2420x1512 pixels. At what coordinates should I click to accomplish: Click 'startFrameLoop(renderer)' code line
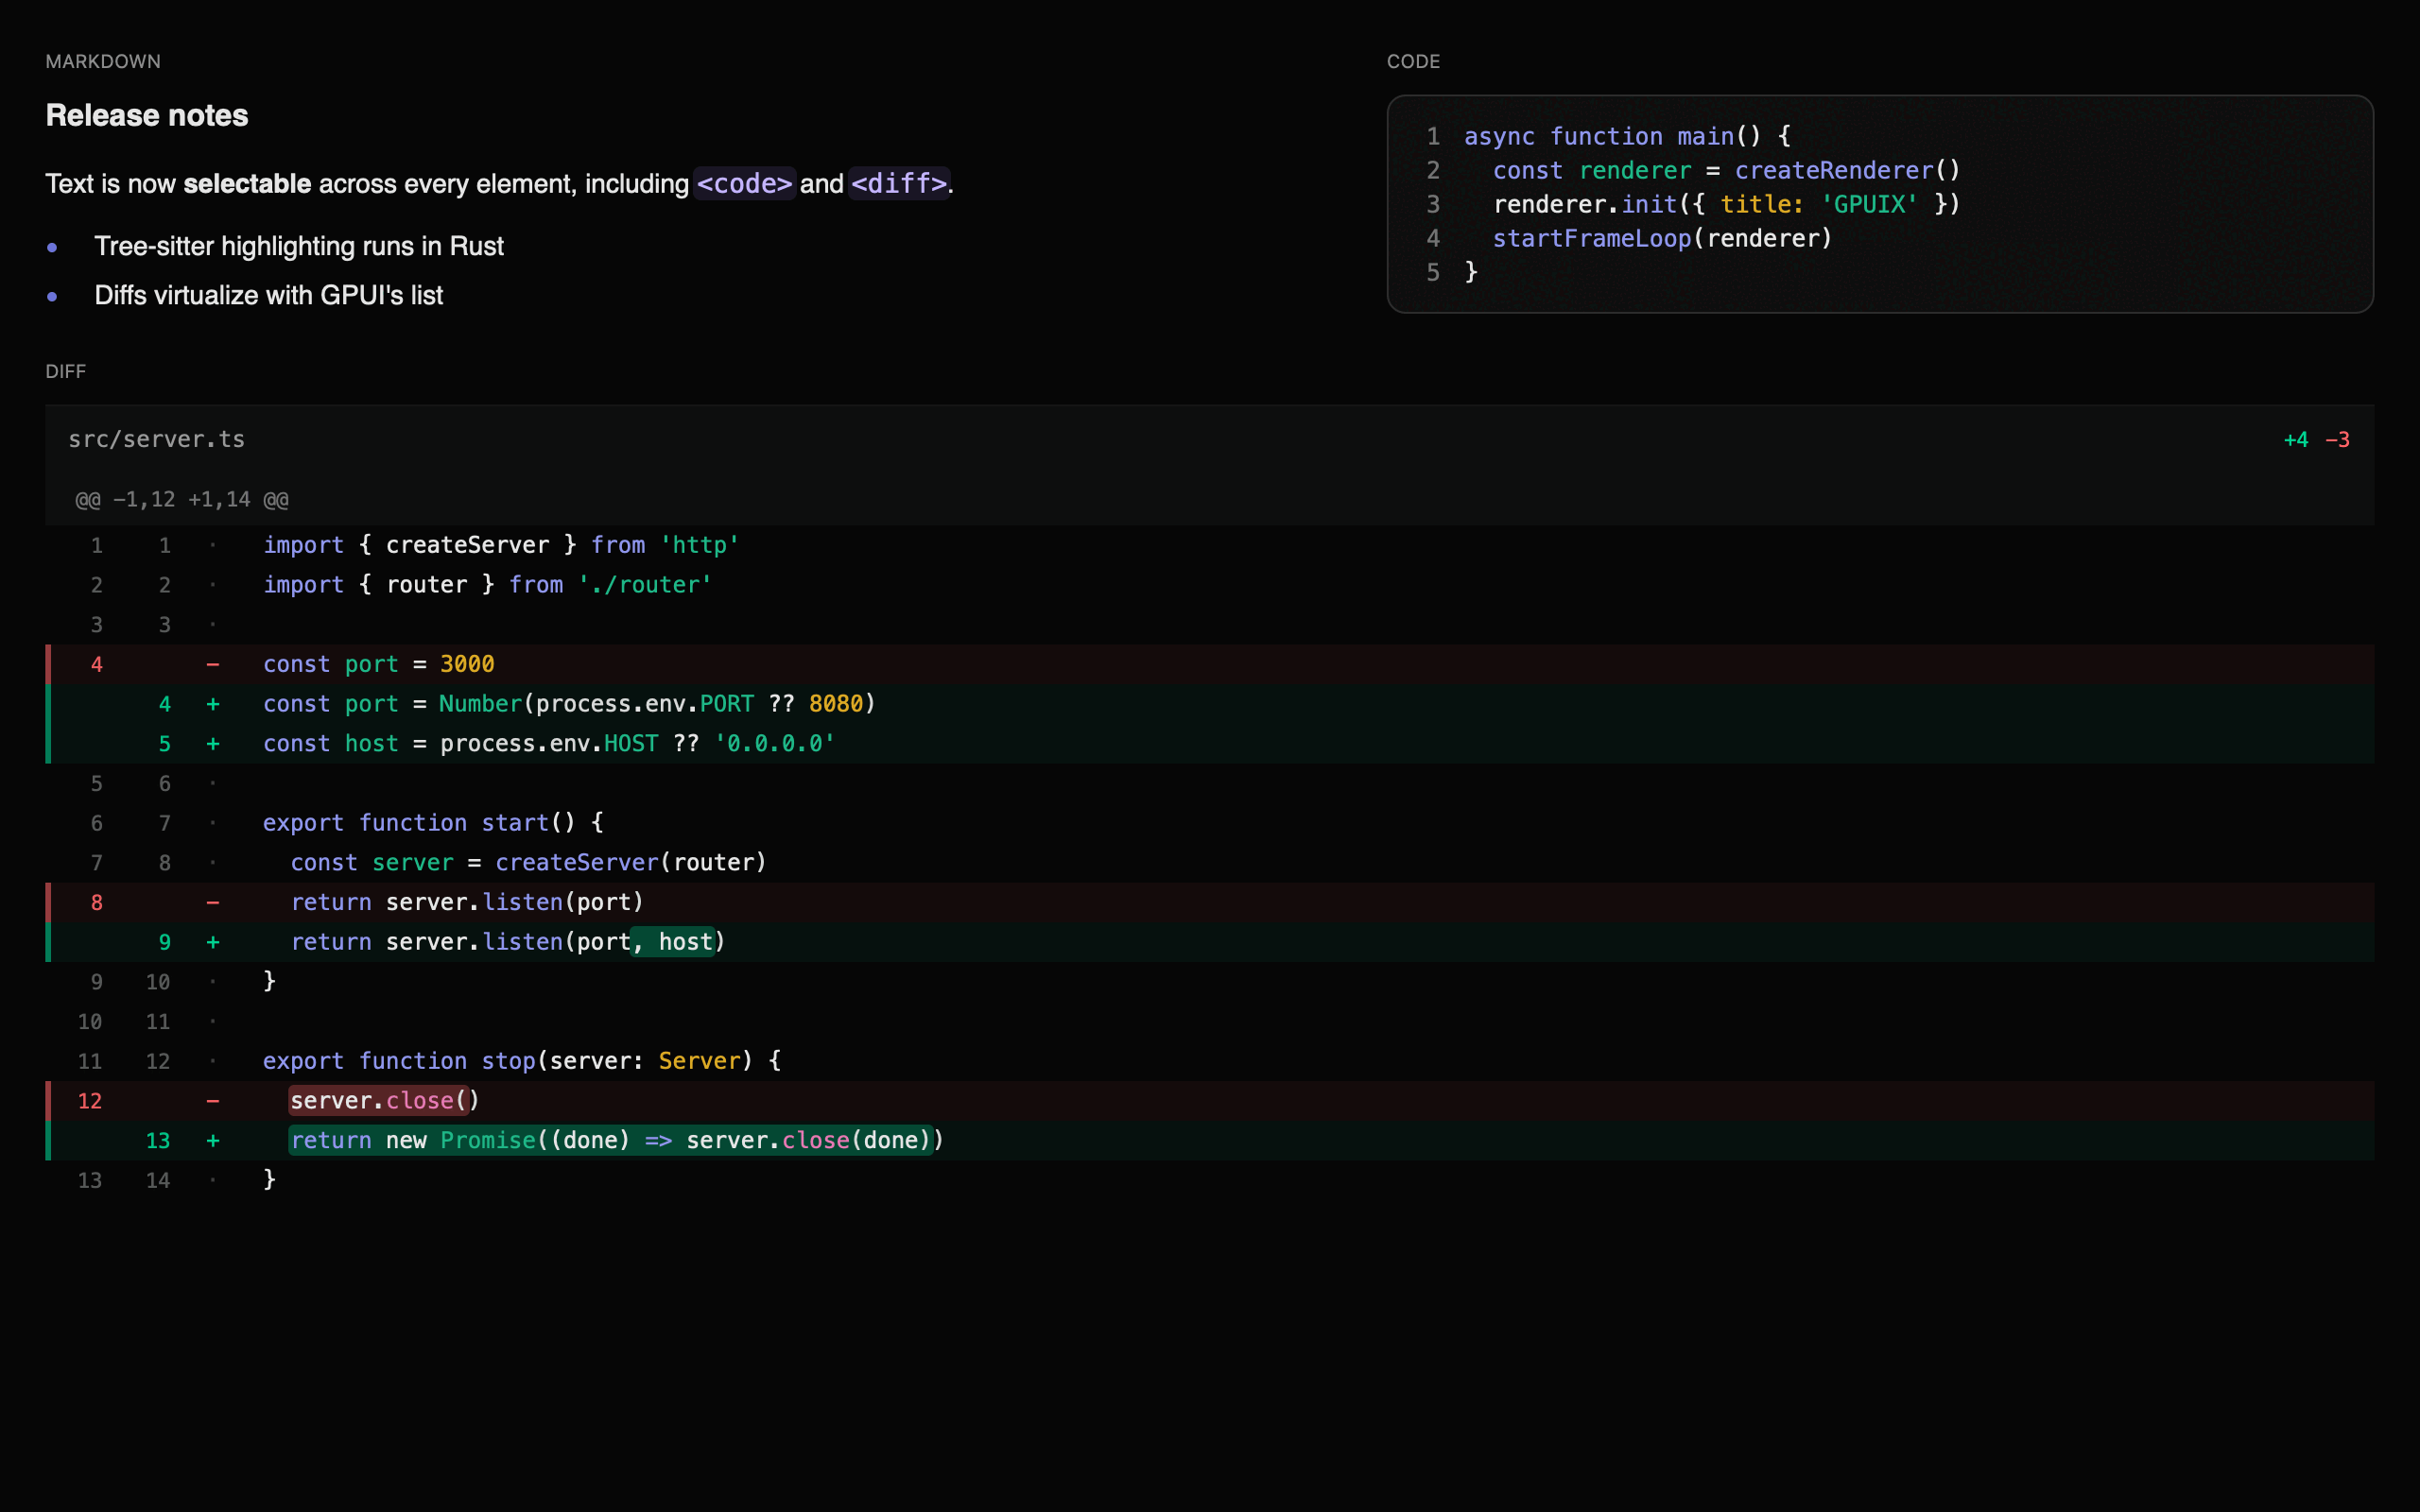point(1662,238)
